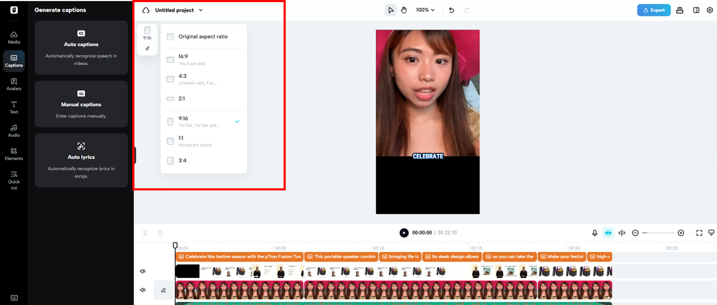Open the Text tool panel

(x=14, y=107)
